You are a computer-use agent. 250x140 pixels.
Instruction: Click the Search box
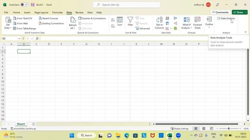[127, 5]
